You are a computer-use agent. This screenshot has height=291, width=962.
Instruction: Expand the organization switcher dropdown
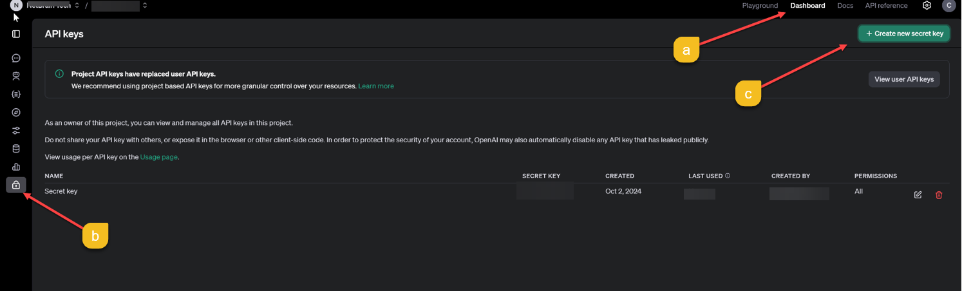click(77, 6)
